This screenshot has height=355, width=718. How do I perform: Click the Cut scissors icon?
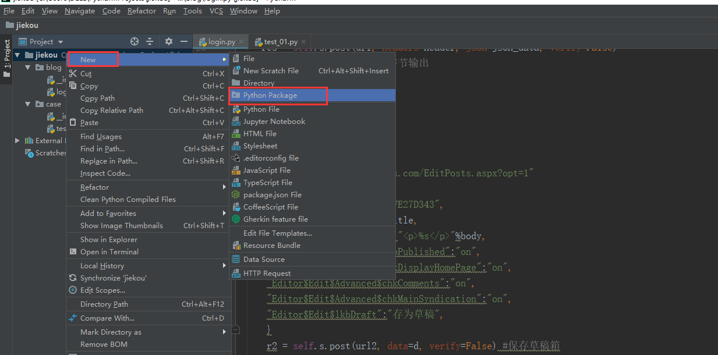(73, 74)
